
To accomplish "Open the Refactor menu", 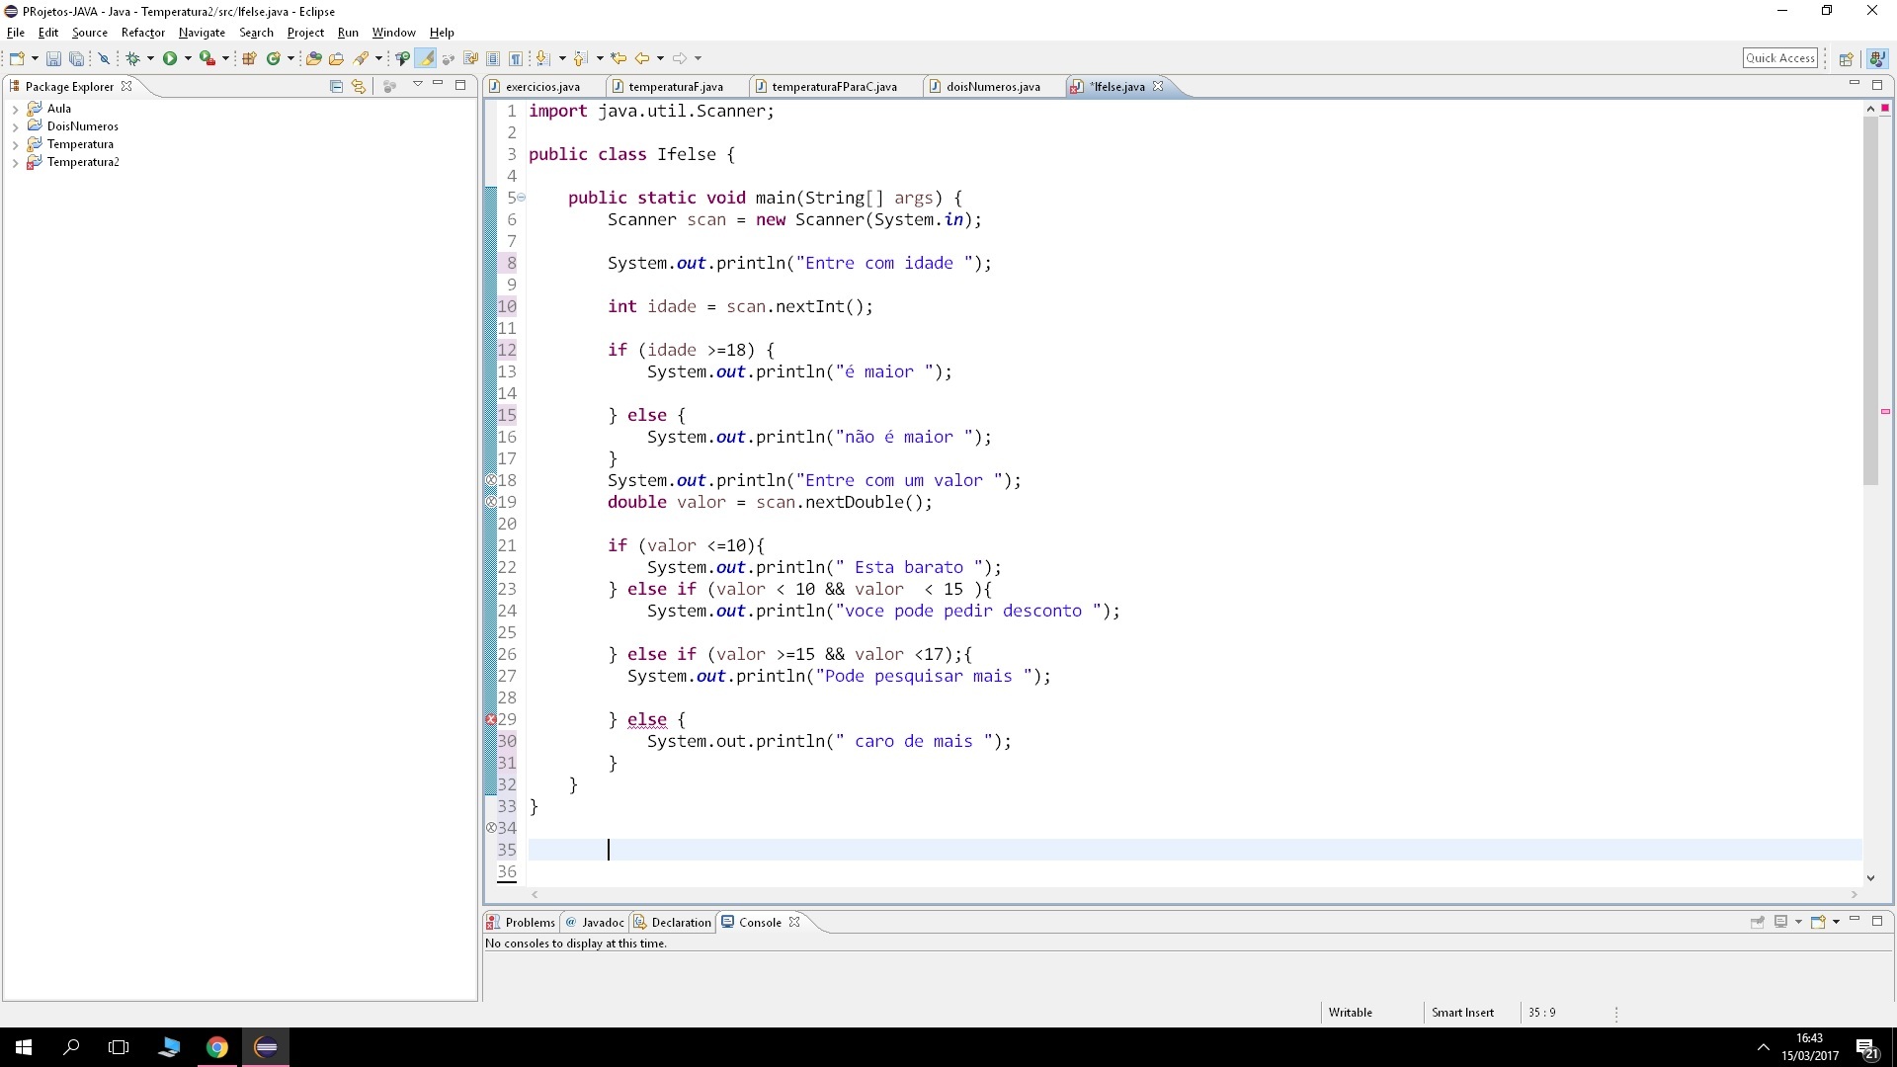I will coord(142,33).
